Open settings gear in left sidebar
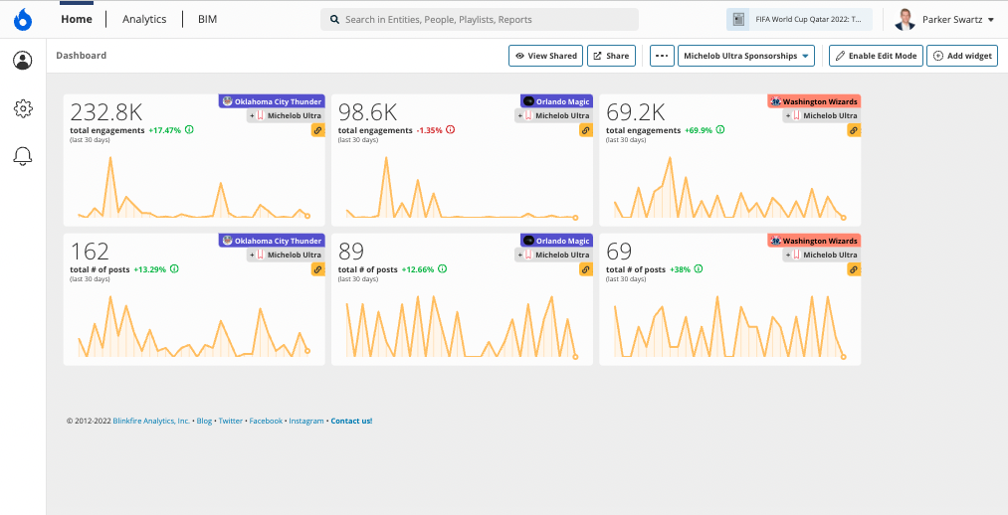Viewport: 1008px width, 515px height. pyautogui.click(x=23, y=108)
